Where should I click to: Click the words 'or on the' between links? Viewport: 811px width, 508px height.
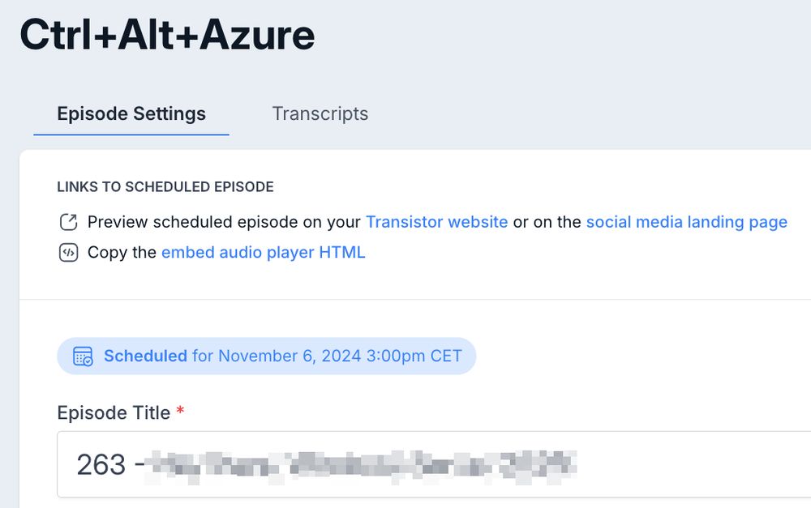[547, 222]
